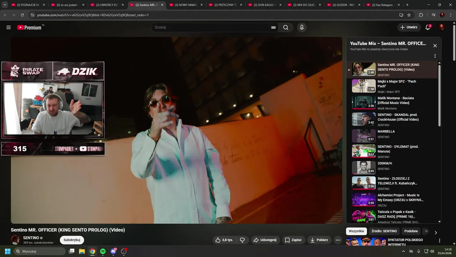Click the Utwórz create button
This screenshot has height=257, width=456.
coord(409,27)
